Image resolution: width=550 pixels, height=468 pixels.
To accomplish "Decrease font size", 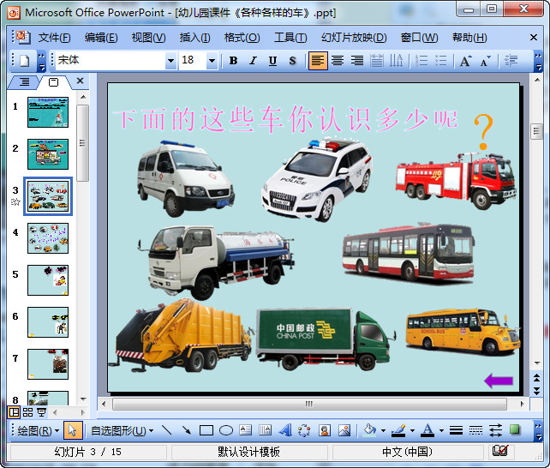I will (486, 61).
